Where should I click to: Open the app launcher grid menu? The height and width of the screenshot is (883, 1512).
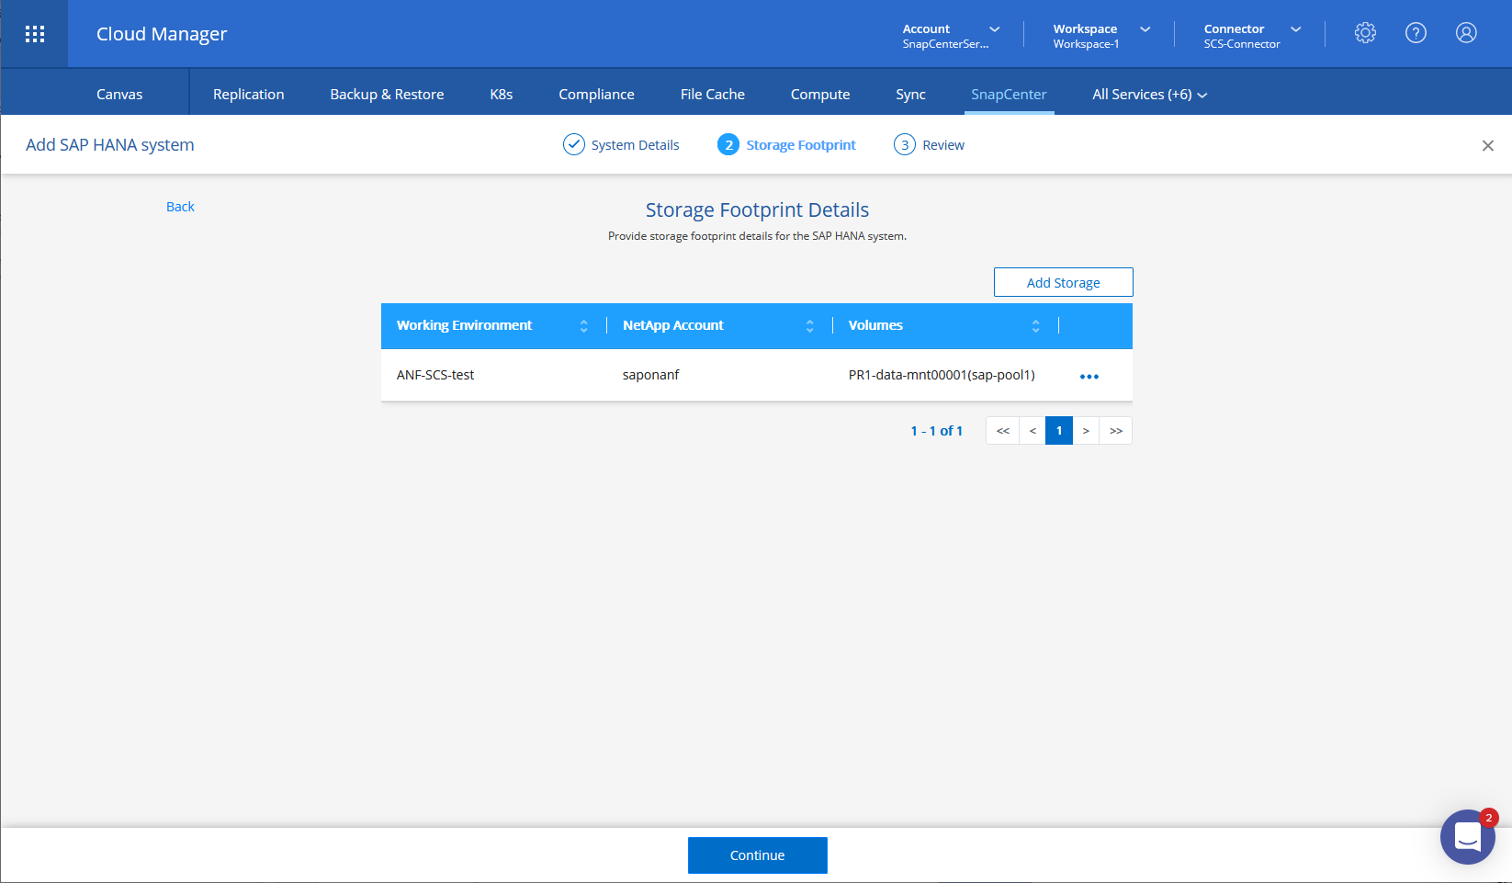(35, 34)
